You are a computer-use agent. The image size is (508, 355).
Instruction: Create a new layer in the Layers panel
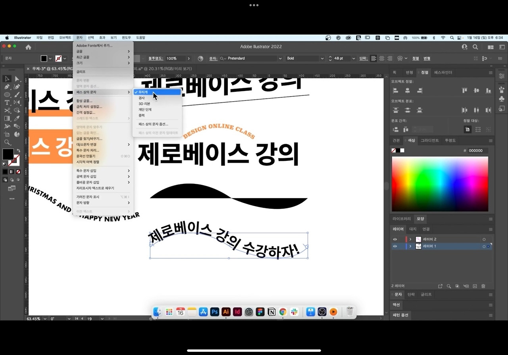coord(475,286)
